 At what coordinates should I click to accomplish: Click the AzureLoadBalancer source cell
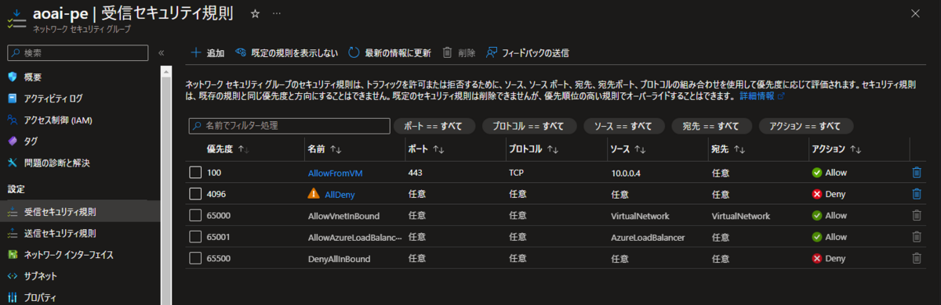649,237
